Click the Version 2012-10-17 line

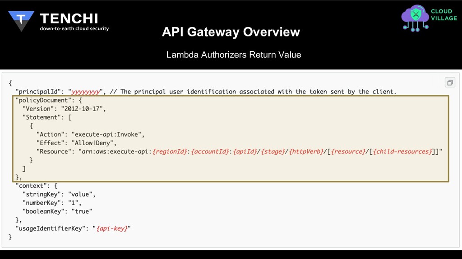coord(64,109)
